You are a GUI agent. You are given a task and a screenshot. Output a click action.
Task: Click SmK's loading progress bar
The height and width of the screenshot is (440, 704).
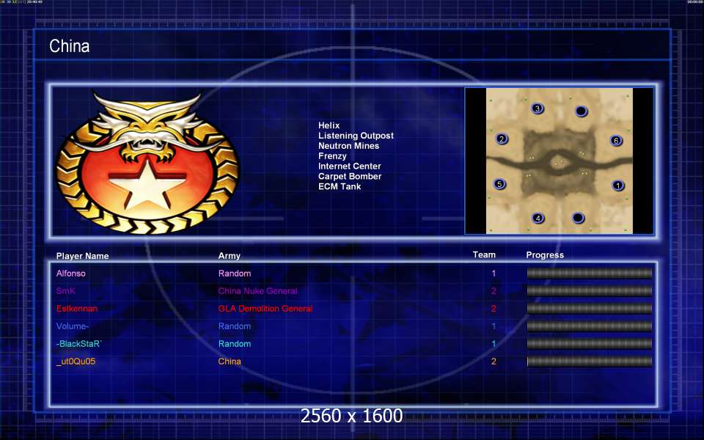pyautogui.click(x=589, y=291)
